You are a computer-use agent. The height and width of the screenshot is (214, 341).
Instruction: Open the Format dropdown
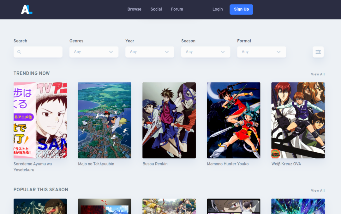click(x=262, y=52)
